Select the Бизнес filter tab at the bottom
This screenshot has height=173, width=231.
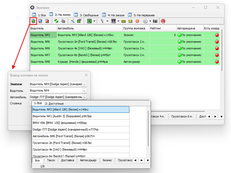click(x=107, y=160)
